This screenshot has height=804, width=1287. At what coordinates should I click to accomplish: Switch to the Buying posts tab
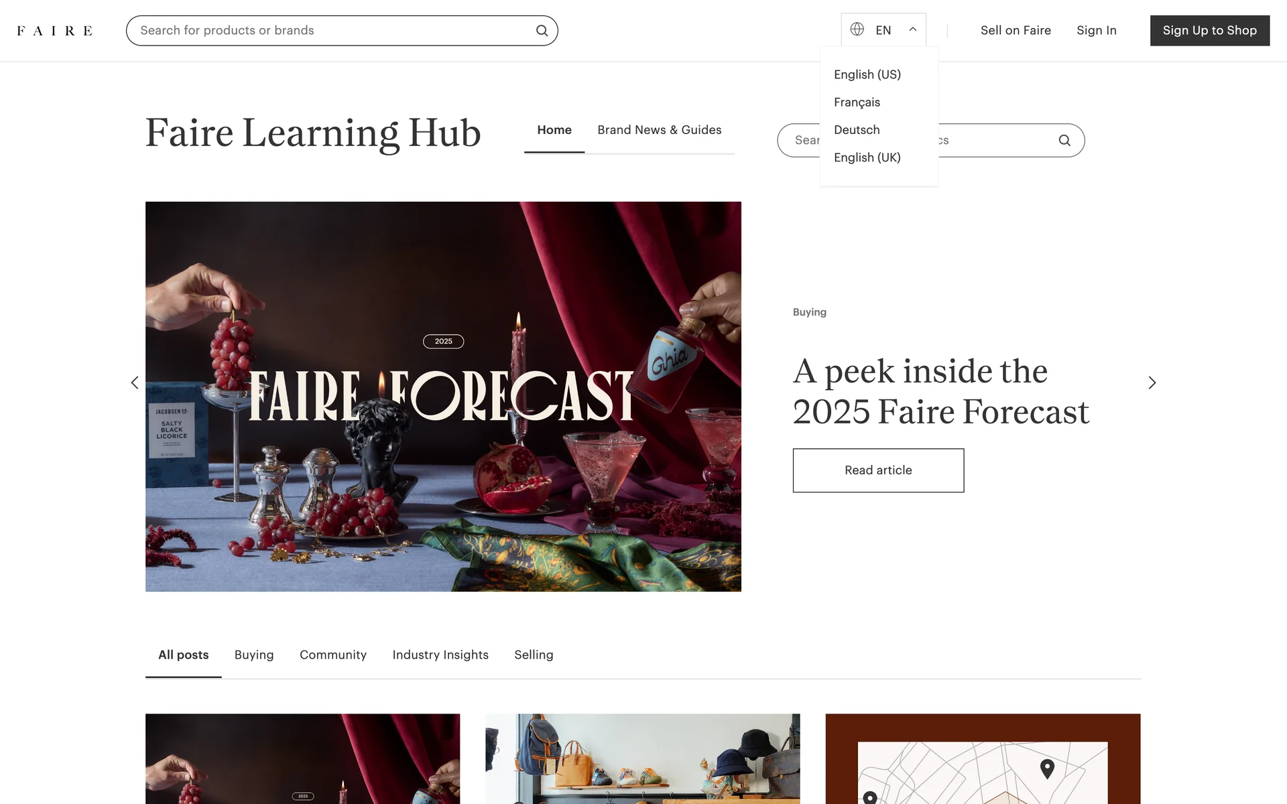click(x=254, y=655)
